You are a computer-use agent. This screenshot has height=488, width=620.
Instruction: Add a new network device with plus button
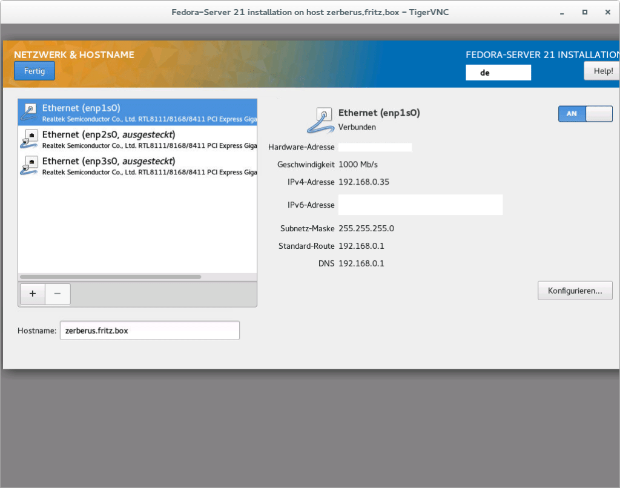[33, 294]
